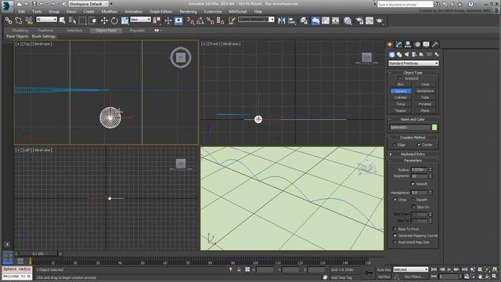Image resolution: width=501 pixels, height=282 pixels.
Task: Open the reference coordinate system View dropdown
Action: (140, 20)
